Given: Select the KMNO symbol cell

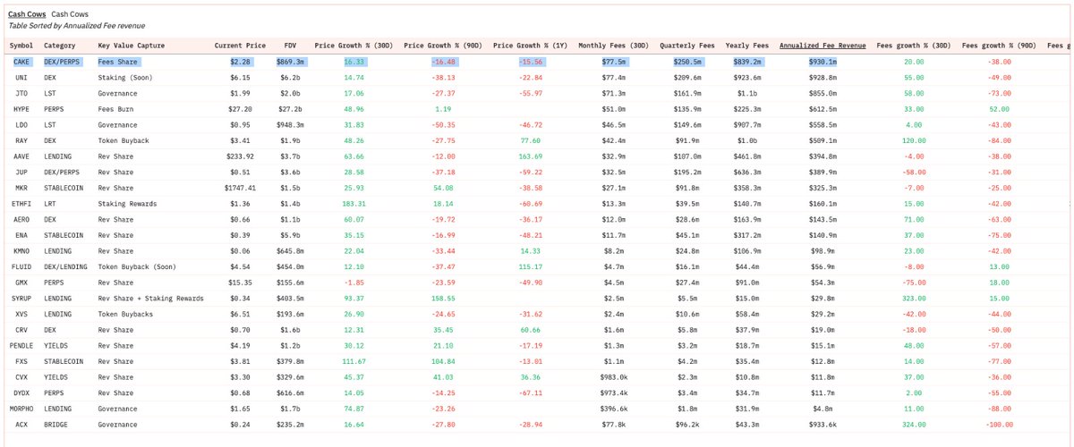Looking at the screenshot, I should pos(22,250).
